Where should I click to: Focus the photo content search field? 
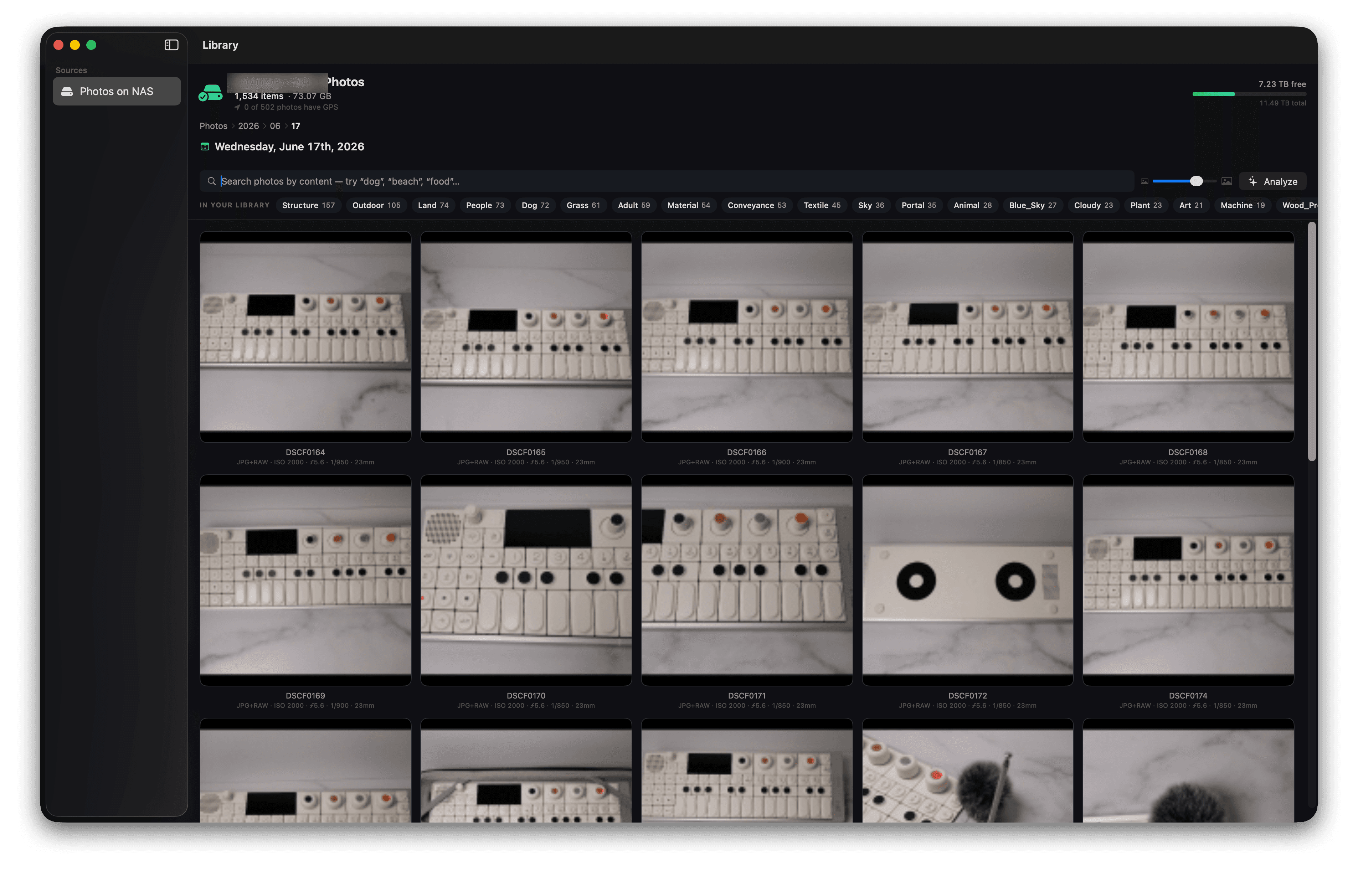(x=667, y=181)
